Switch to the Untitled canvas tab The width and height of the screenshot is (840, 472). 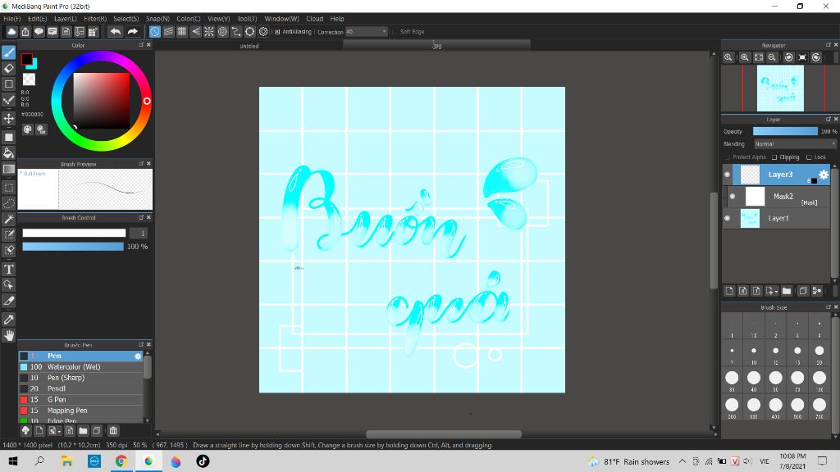249,46
